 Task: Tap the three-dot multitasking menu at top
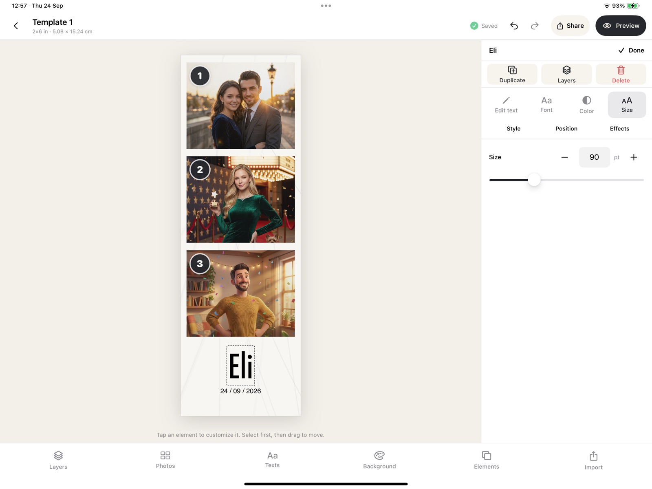pyautogui.click(x=326, y=6)
